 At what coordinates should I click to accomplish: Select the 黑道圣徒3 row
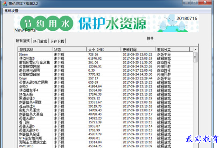[x=105, y=98]
